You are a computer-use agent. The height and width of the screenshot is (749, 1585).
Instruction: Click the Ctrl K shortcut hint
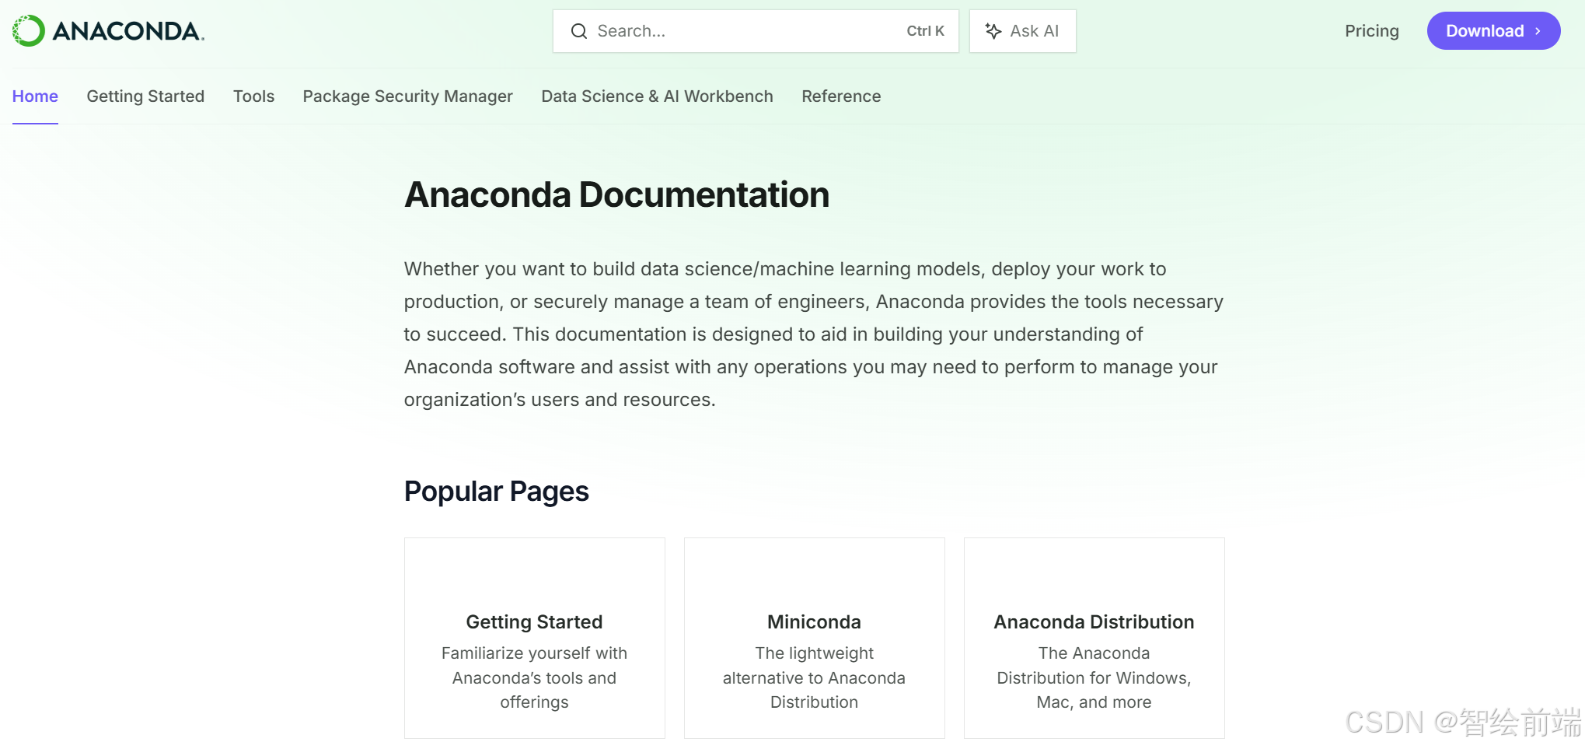coord(925,31)
